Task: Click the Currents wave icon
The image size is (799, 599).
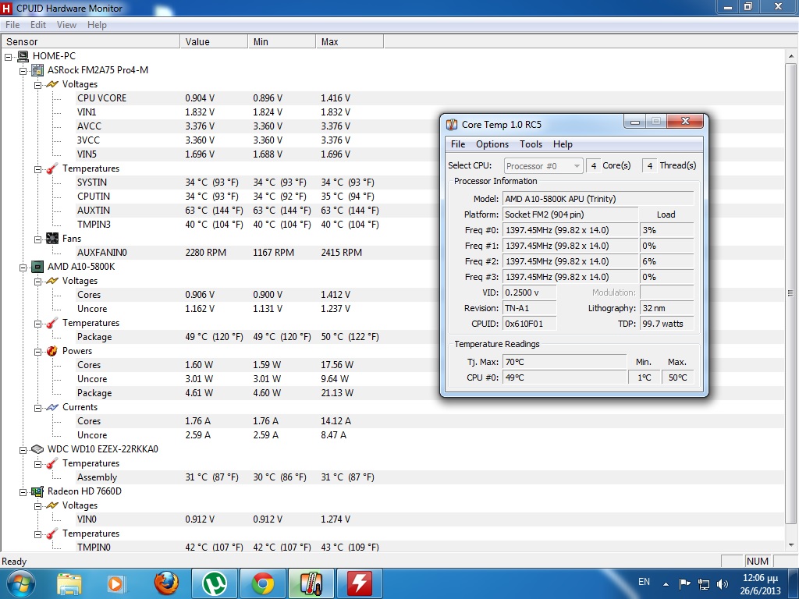Action: pos(52,407)
